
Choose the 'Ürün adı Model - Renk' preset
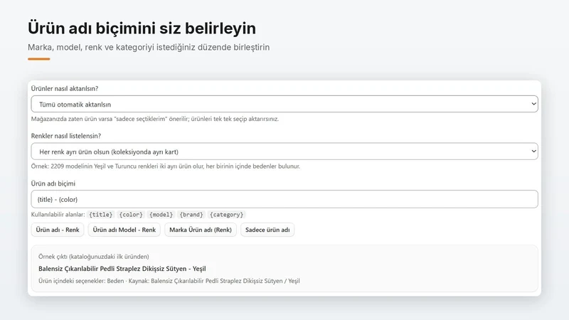[124, 230]
